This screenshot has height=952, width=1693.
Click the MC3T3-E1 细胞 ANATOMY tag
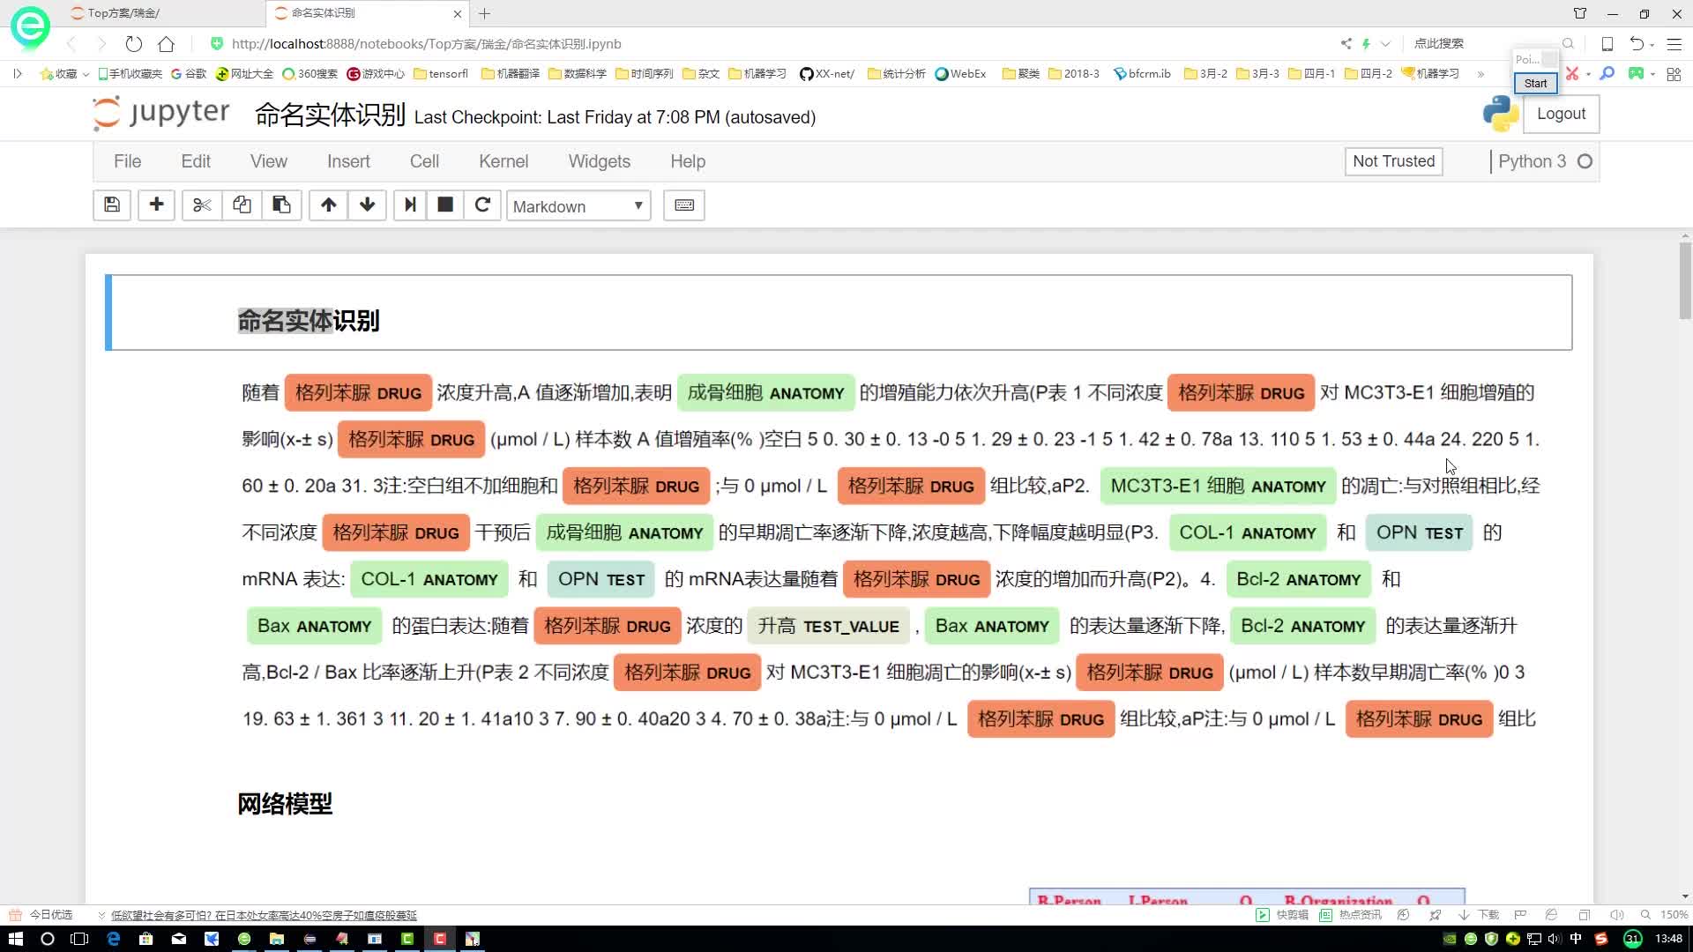tap(1218, 486)
